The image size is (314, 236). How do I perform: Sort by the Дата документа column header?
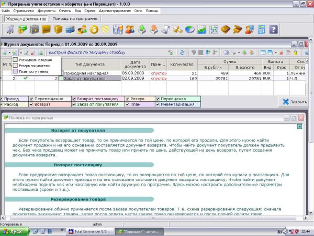click(x=136, y=65)
